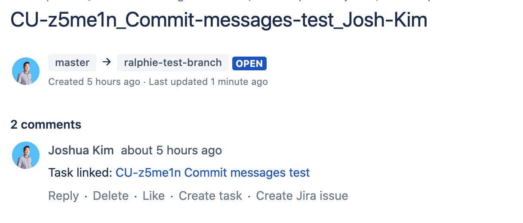
Task: Choose Create Jira issue under the comment
Action: point(302,196)
